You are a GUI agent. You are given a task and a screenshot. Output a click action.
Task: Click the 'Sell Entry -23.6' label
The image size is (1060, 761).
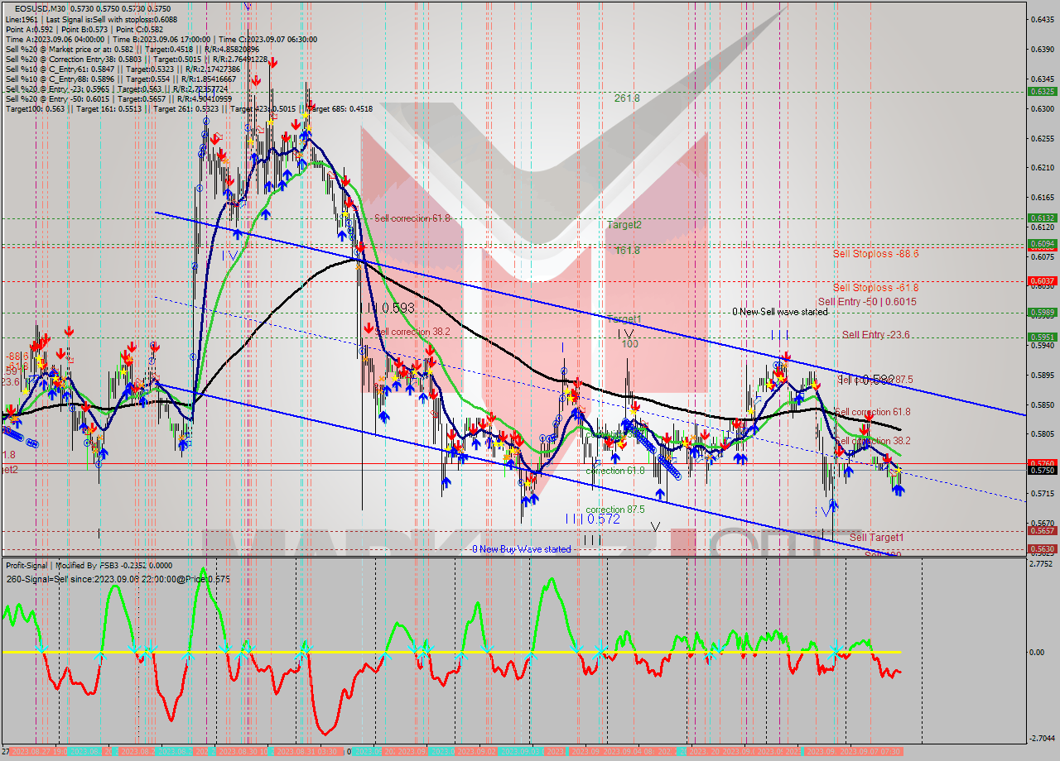(x=876, y=334)
